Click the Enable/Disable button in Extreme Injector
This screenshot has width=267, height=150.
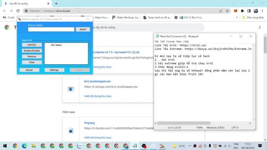coord(32,51)
